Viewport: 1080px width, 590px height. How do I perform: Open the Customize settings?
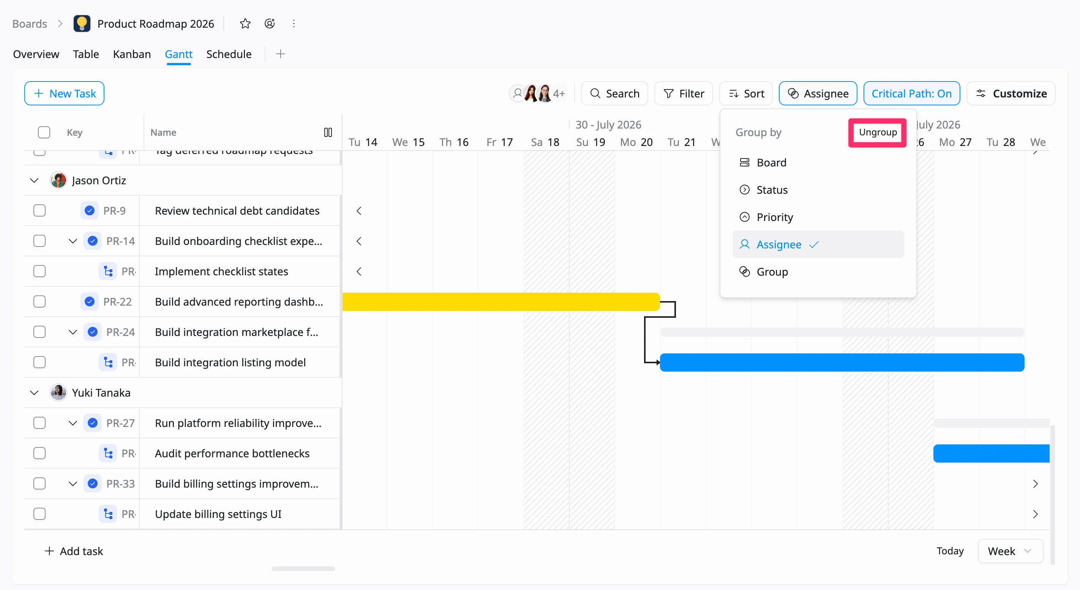pos(1011,93)
